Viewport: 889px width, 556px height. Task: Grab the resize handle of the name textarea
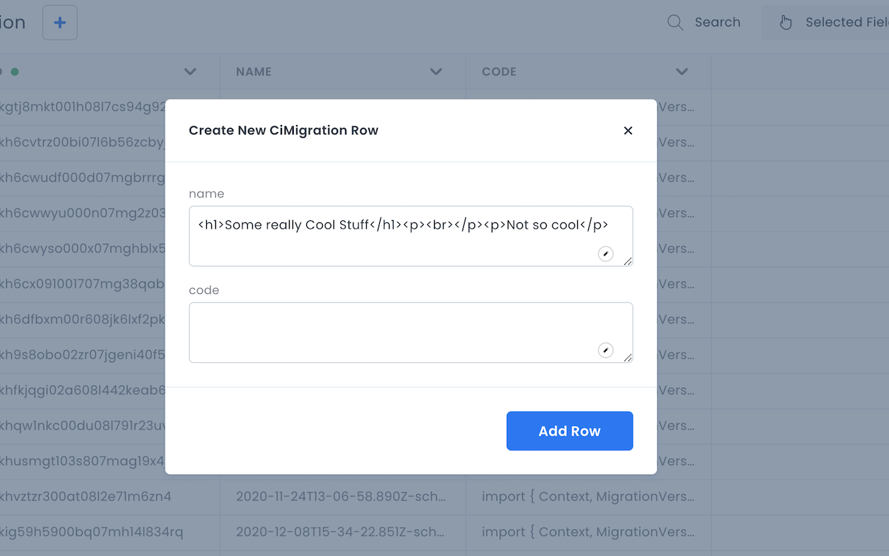628,261
